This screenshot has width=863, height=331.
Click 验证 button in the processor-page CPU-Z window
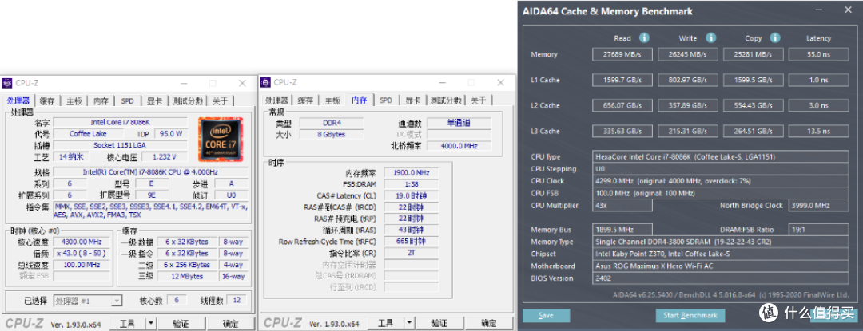[x=181, y=323]
